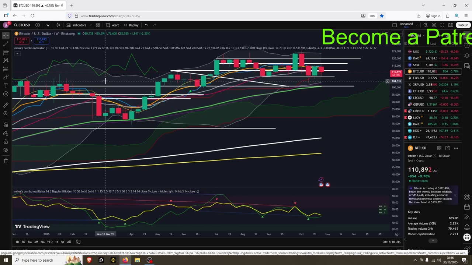Select LLOY in the watchlist
Image resolution: width=472 pixels, height=265 pixels.
pyautogui.click(x=433, y=118)
